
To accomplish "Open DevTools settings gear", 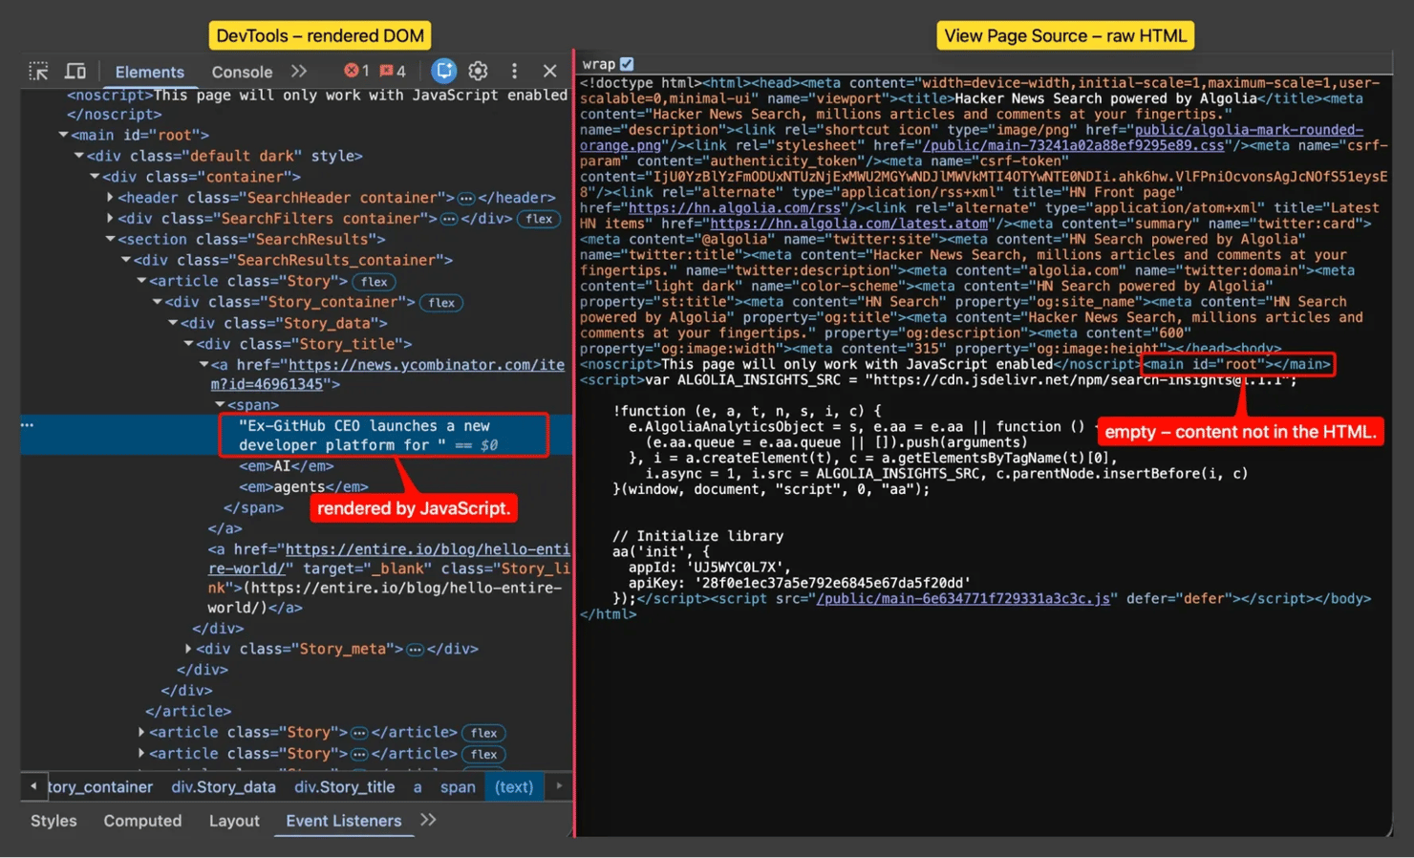I will tap(478, 71).
